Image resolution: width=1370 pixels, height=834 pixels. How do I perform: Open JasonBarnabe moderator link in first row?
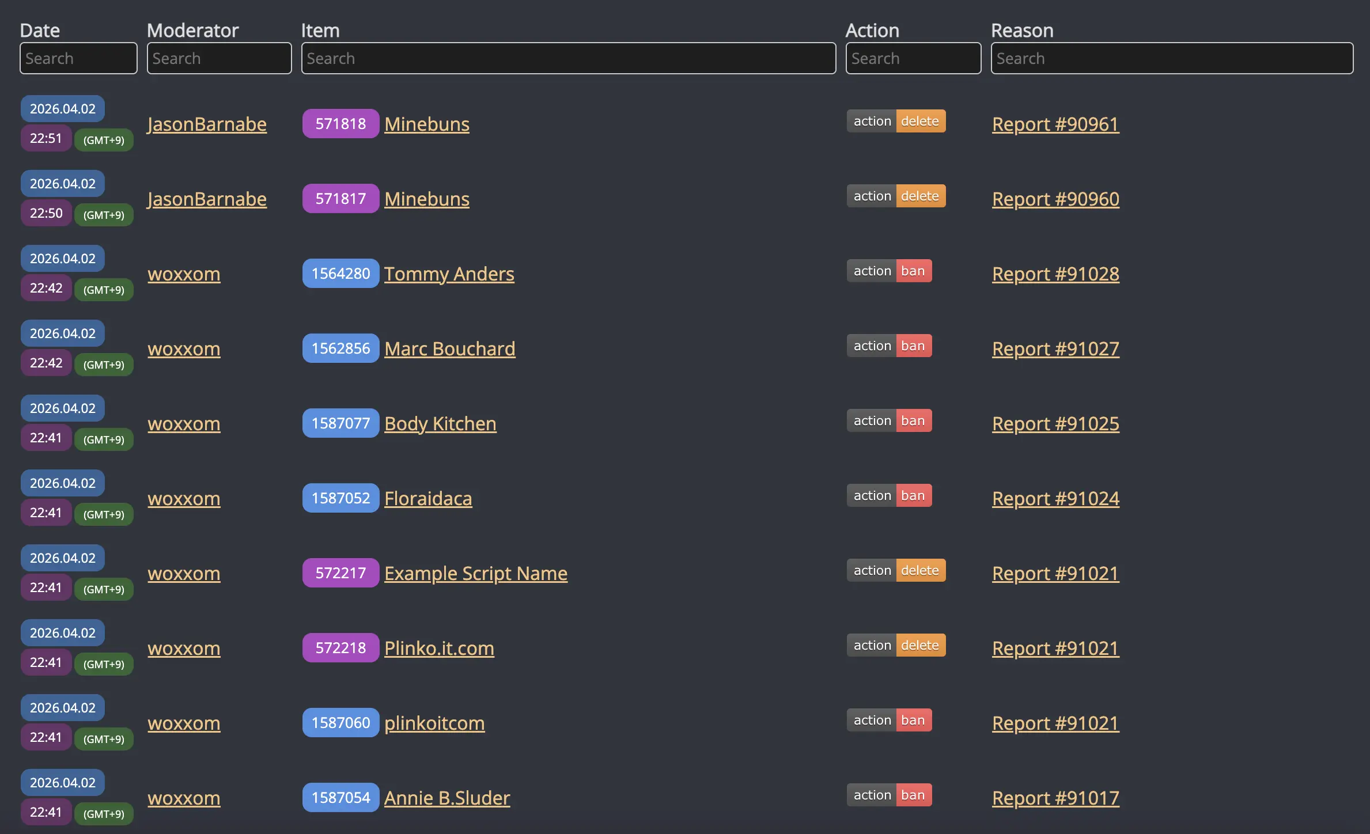point(207,124)
